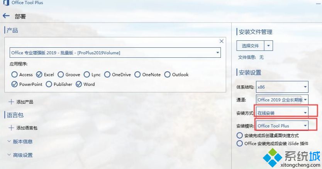
Task: Enable the OneNote application
Action: coord(137,74)
